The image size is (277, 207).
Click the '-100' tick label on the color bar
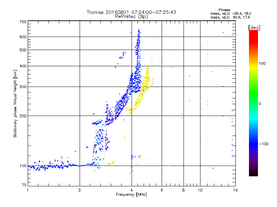[x=263, y=144]
